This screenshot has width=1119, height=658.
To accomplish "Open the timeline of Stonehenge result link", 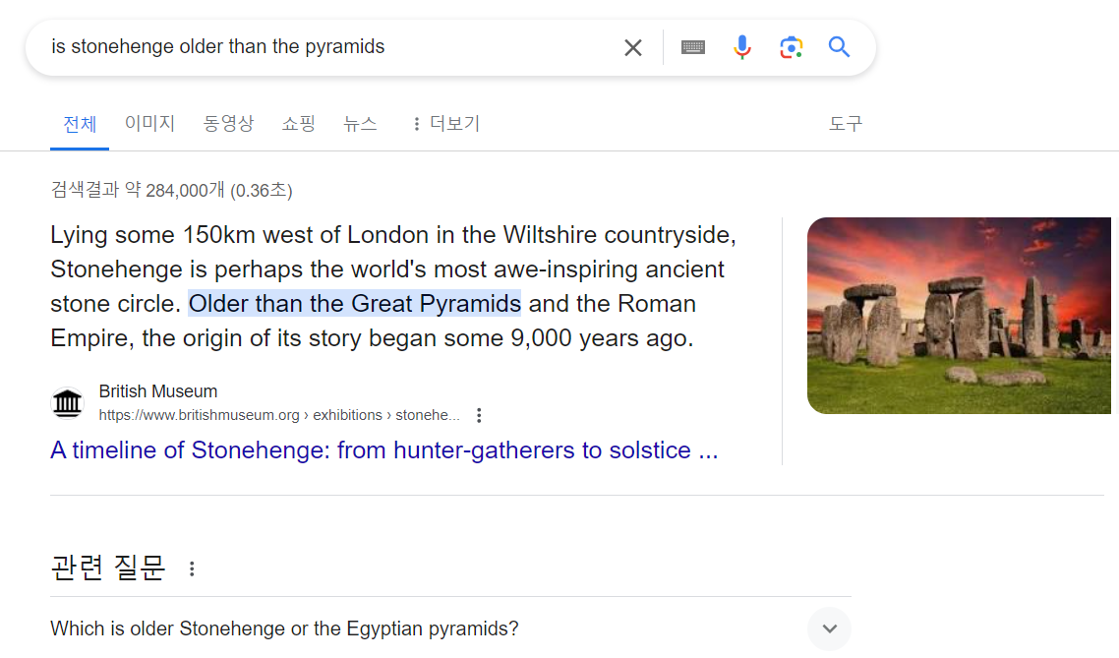I will (383, 450).
